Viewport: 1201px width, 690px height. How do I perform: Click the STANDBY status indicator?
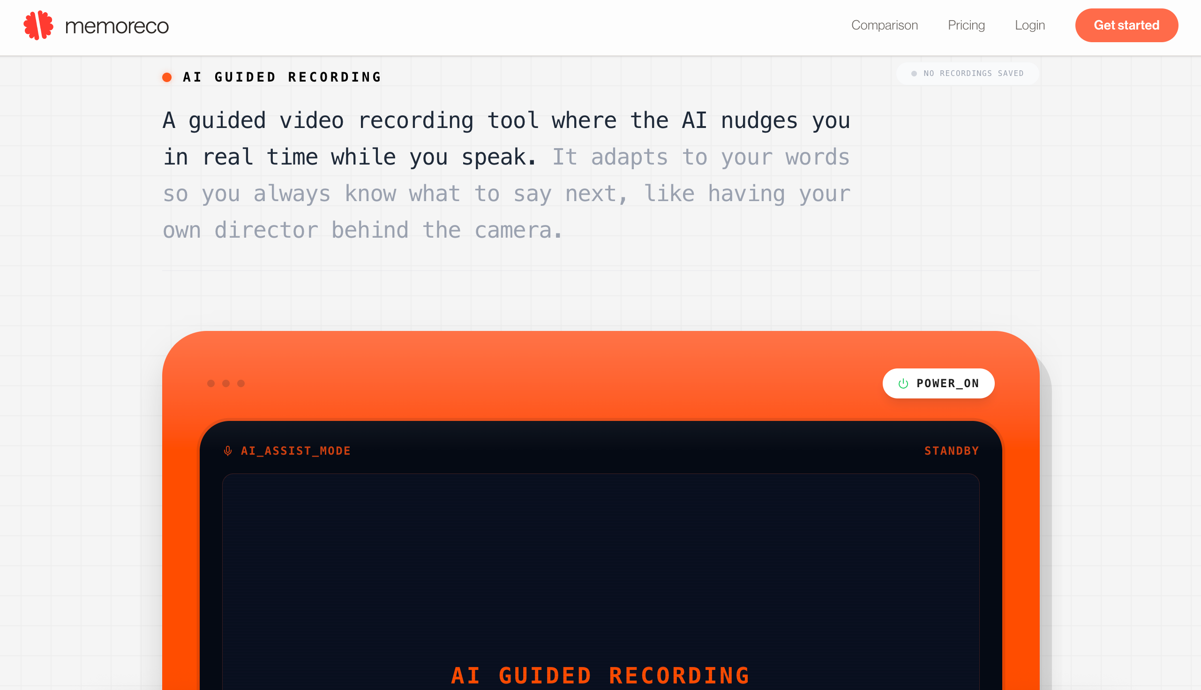[951, 450]
